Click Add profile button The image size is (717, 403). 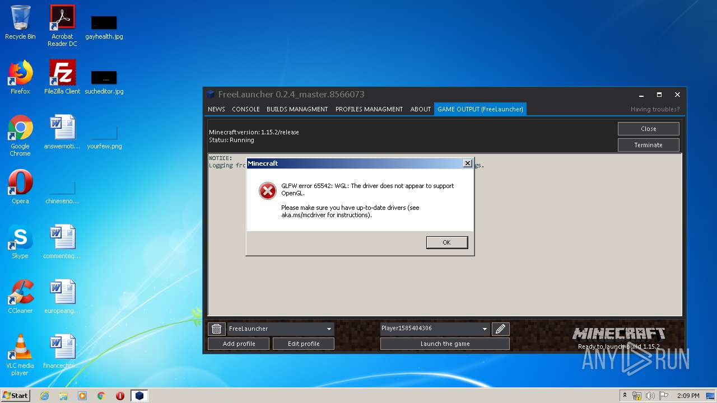[x=239, y=344]
